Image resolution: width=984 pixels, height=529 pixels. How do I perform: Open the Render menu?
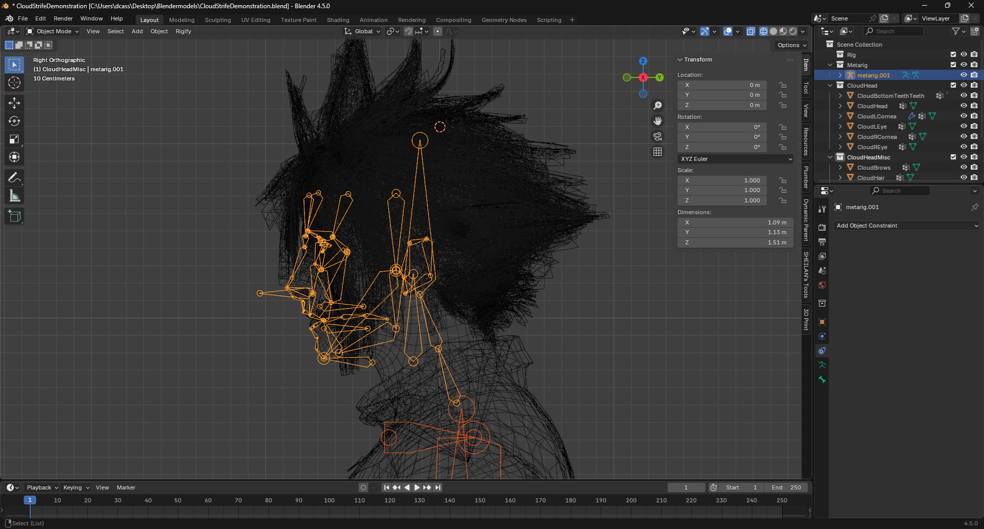[x=63, y=18]
